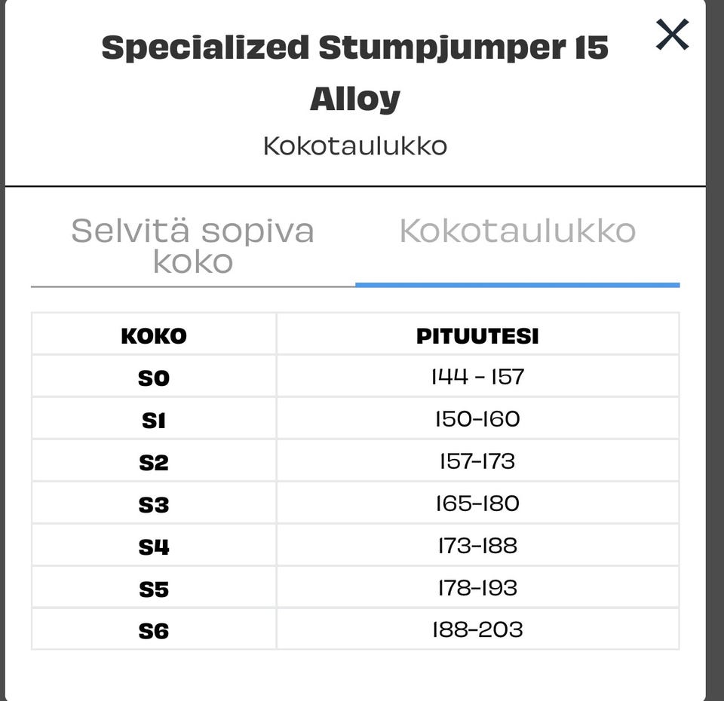Select size S1 in the table
724x701 pixels.
coord(154,419)
